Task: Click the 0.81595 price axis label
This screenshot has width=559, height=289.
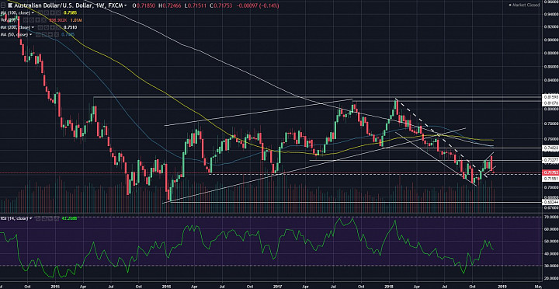Action: [x=550, y=96]
